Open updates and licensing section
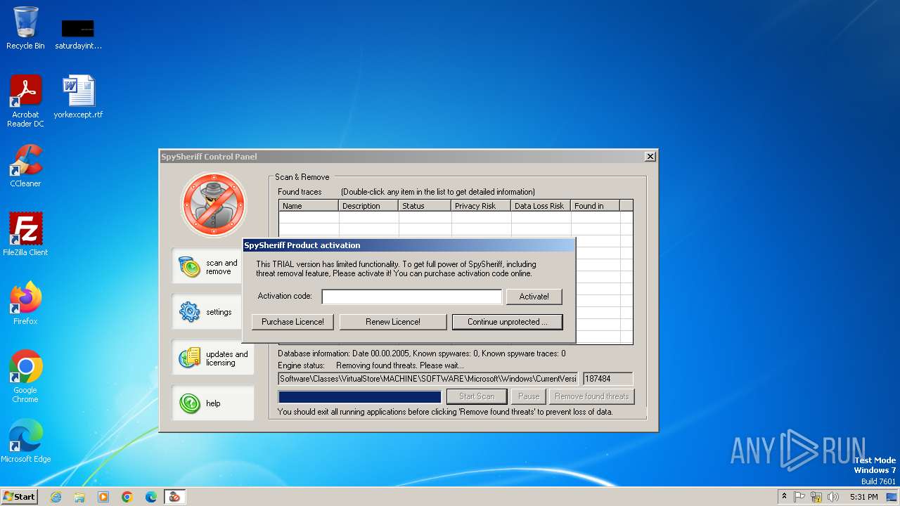Screen dimensions: 900x506 [212, 358]
